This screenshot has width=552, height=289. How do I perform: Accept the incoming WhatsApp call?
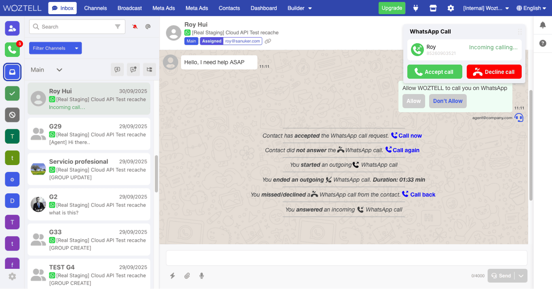[x=434, y=72]
